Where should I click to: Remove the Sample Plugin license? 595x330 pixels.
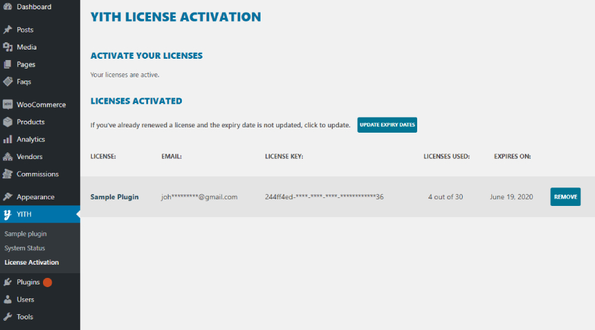(x=565, y=197)
